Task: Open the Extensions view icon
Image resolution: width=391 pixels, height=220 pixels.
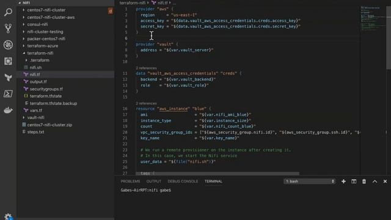Action: [x=8, y=61]
